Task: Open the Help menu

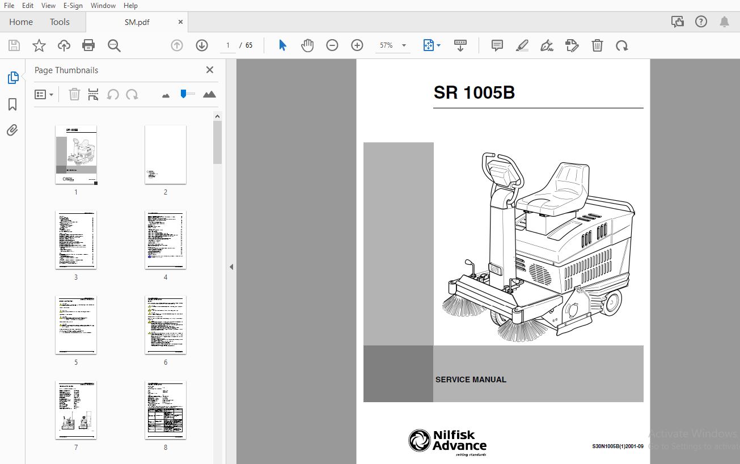Action: [x=130, y=5]
